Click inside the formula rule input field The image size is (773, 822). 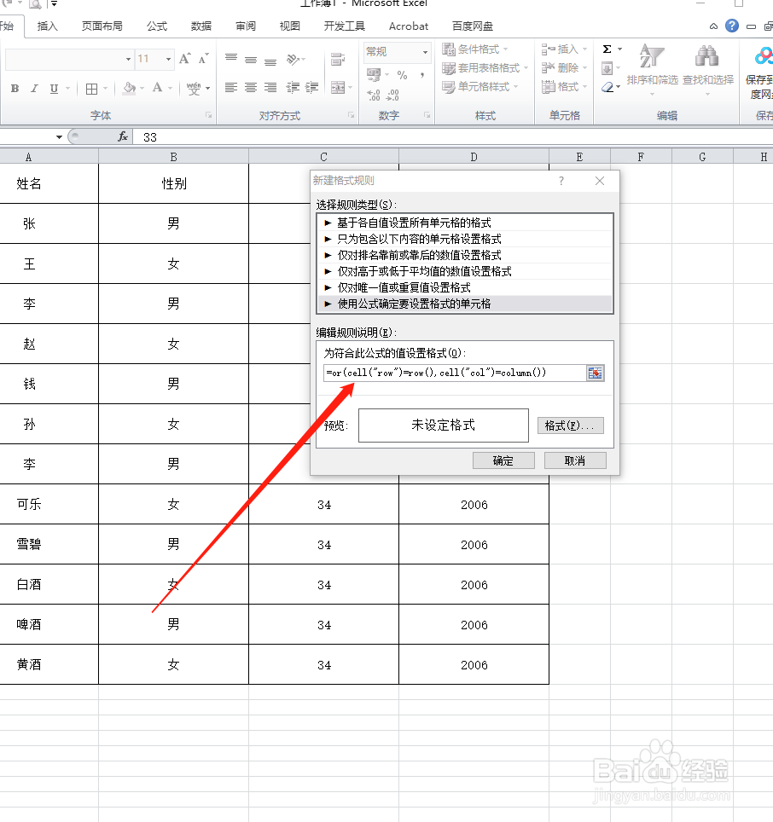point(452,373)
